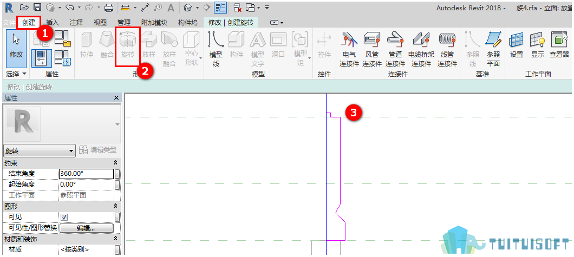Click the Family Types icon
The width and height of the screenshot is (574, 257).
(63, 58)
